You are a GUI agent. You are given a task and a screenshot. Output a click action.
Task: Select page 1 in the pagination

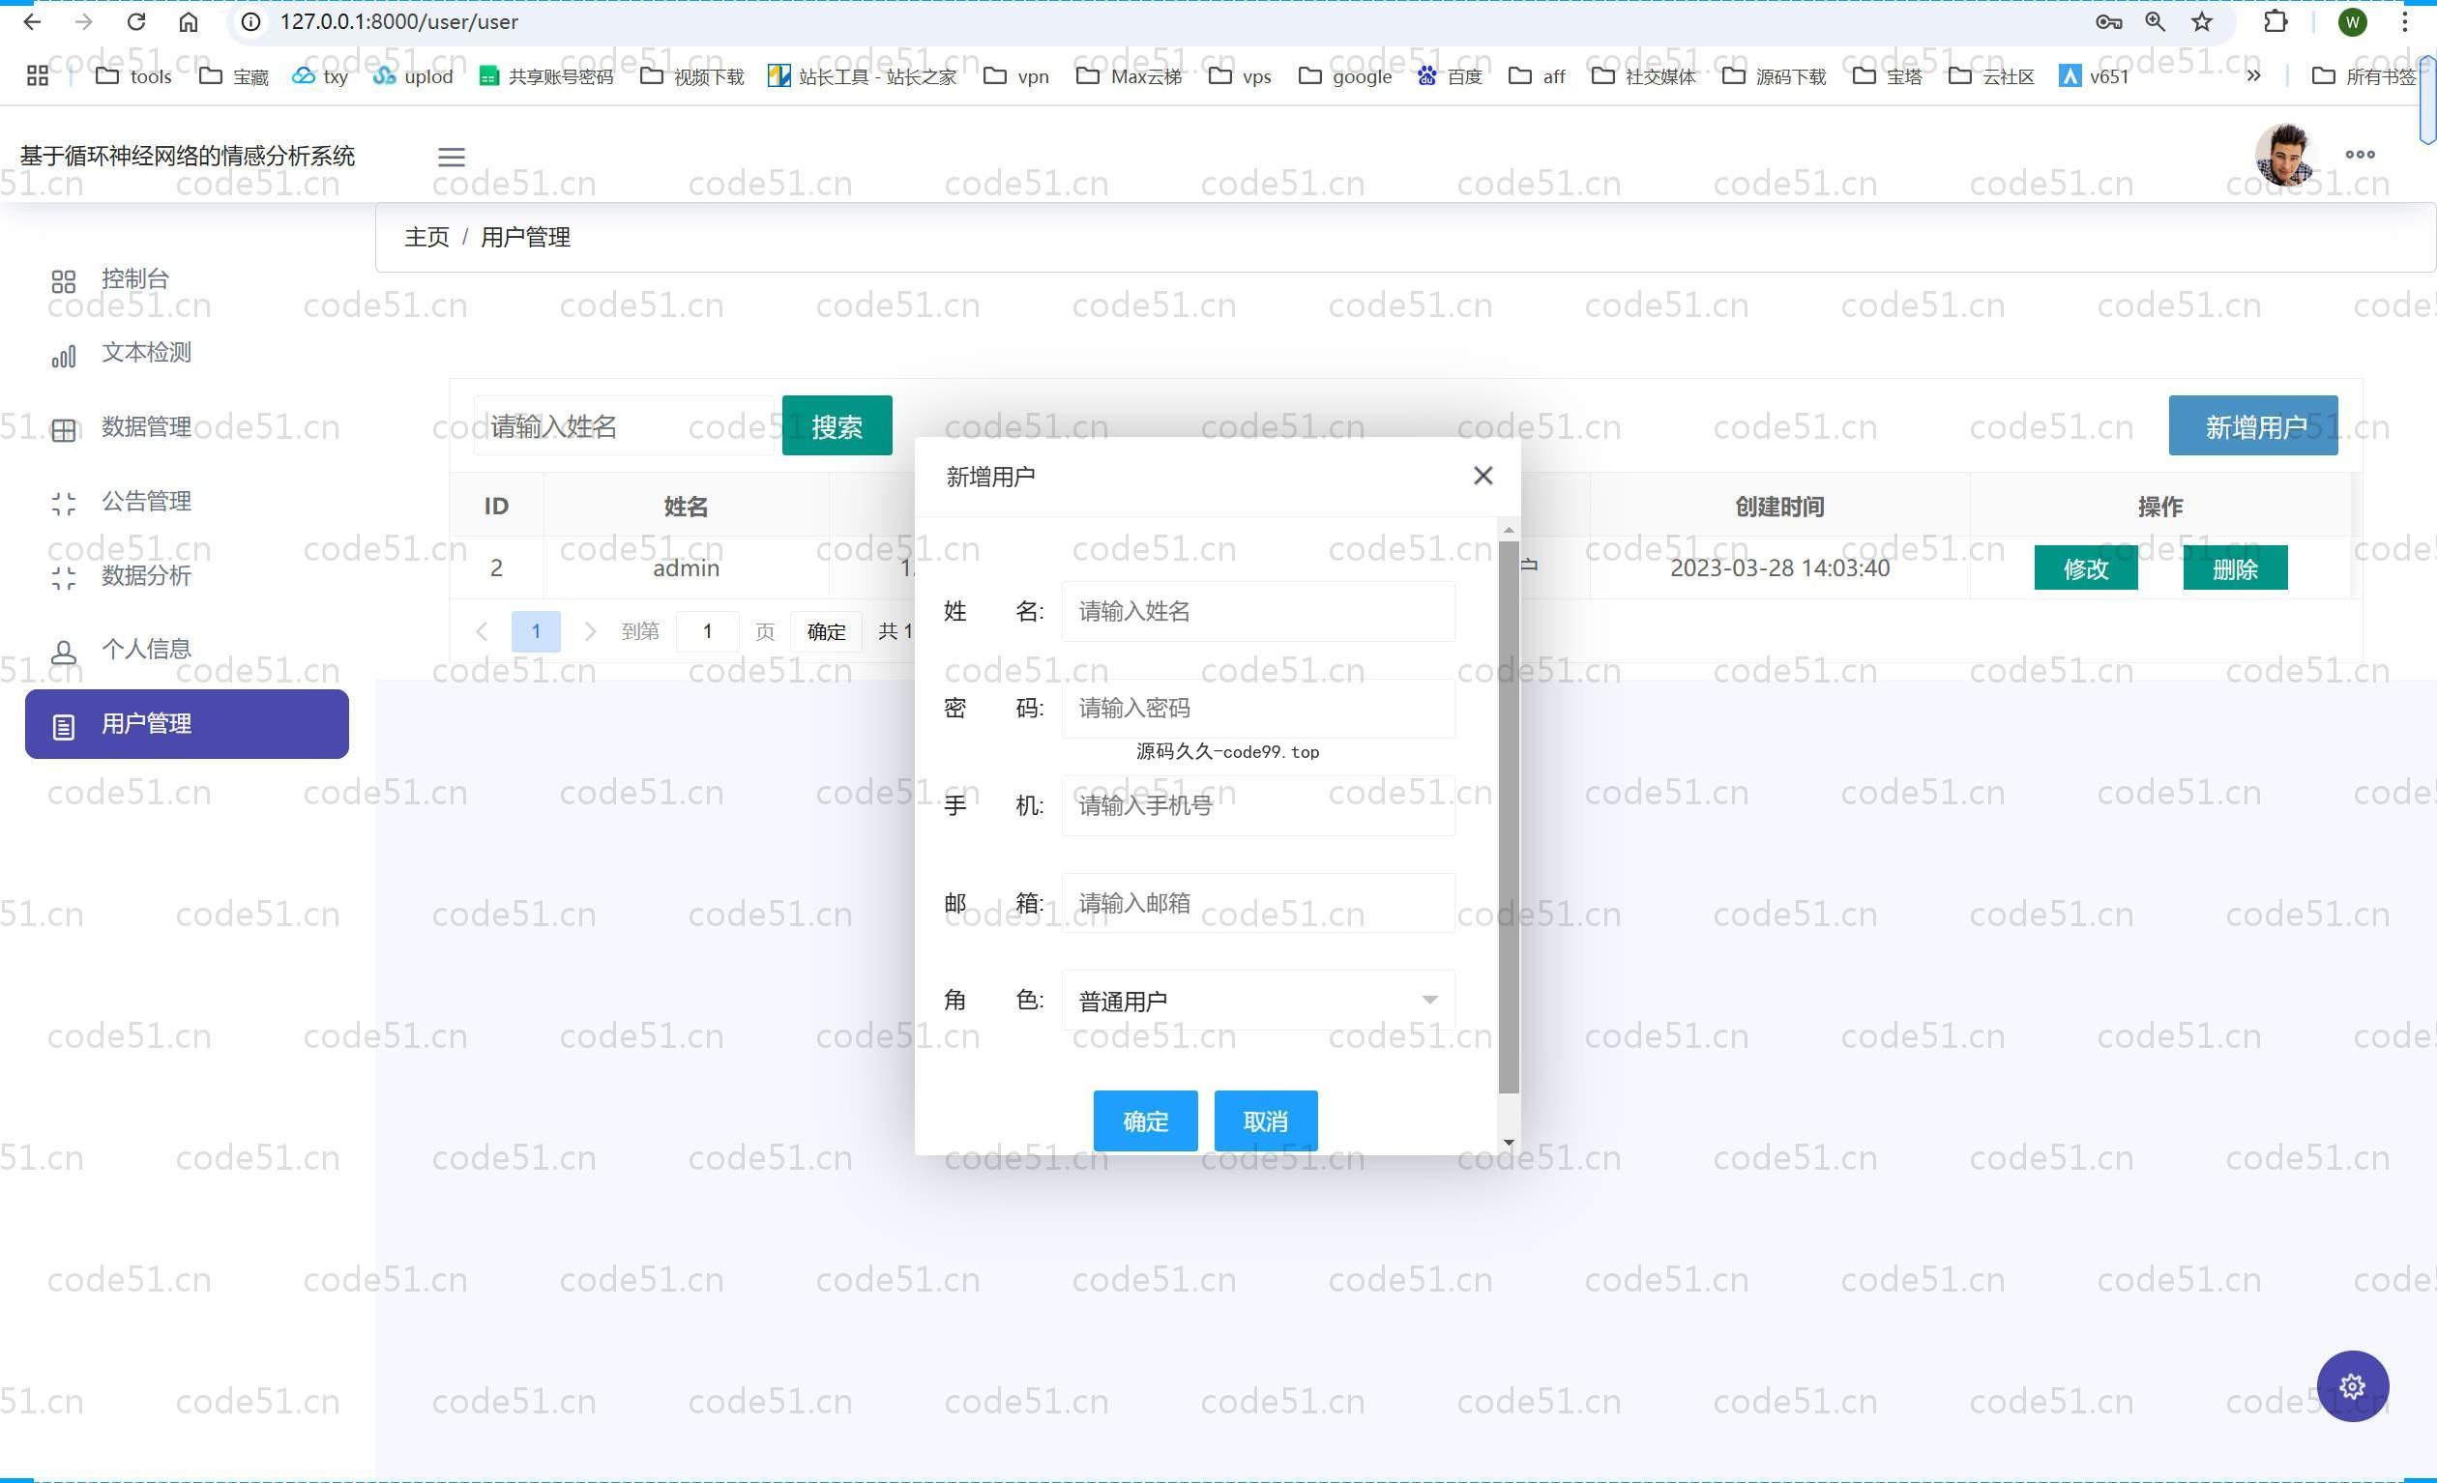click(536, 630)
